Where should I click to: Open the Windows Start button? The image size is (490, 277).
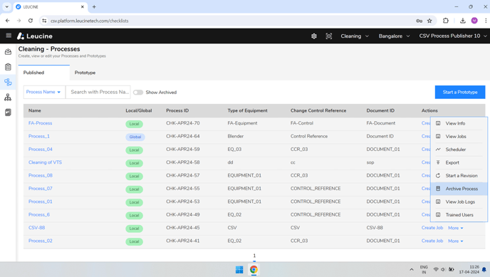pyautogui.click(x=239, y=269)
